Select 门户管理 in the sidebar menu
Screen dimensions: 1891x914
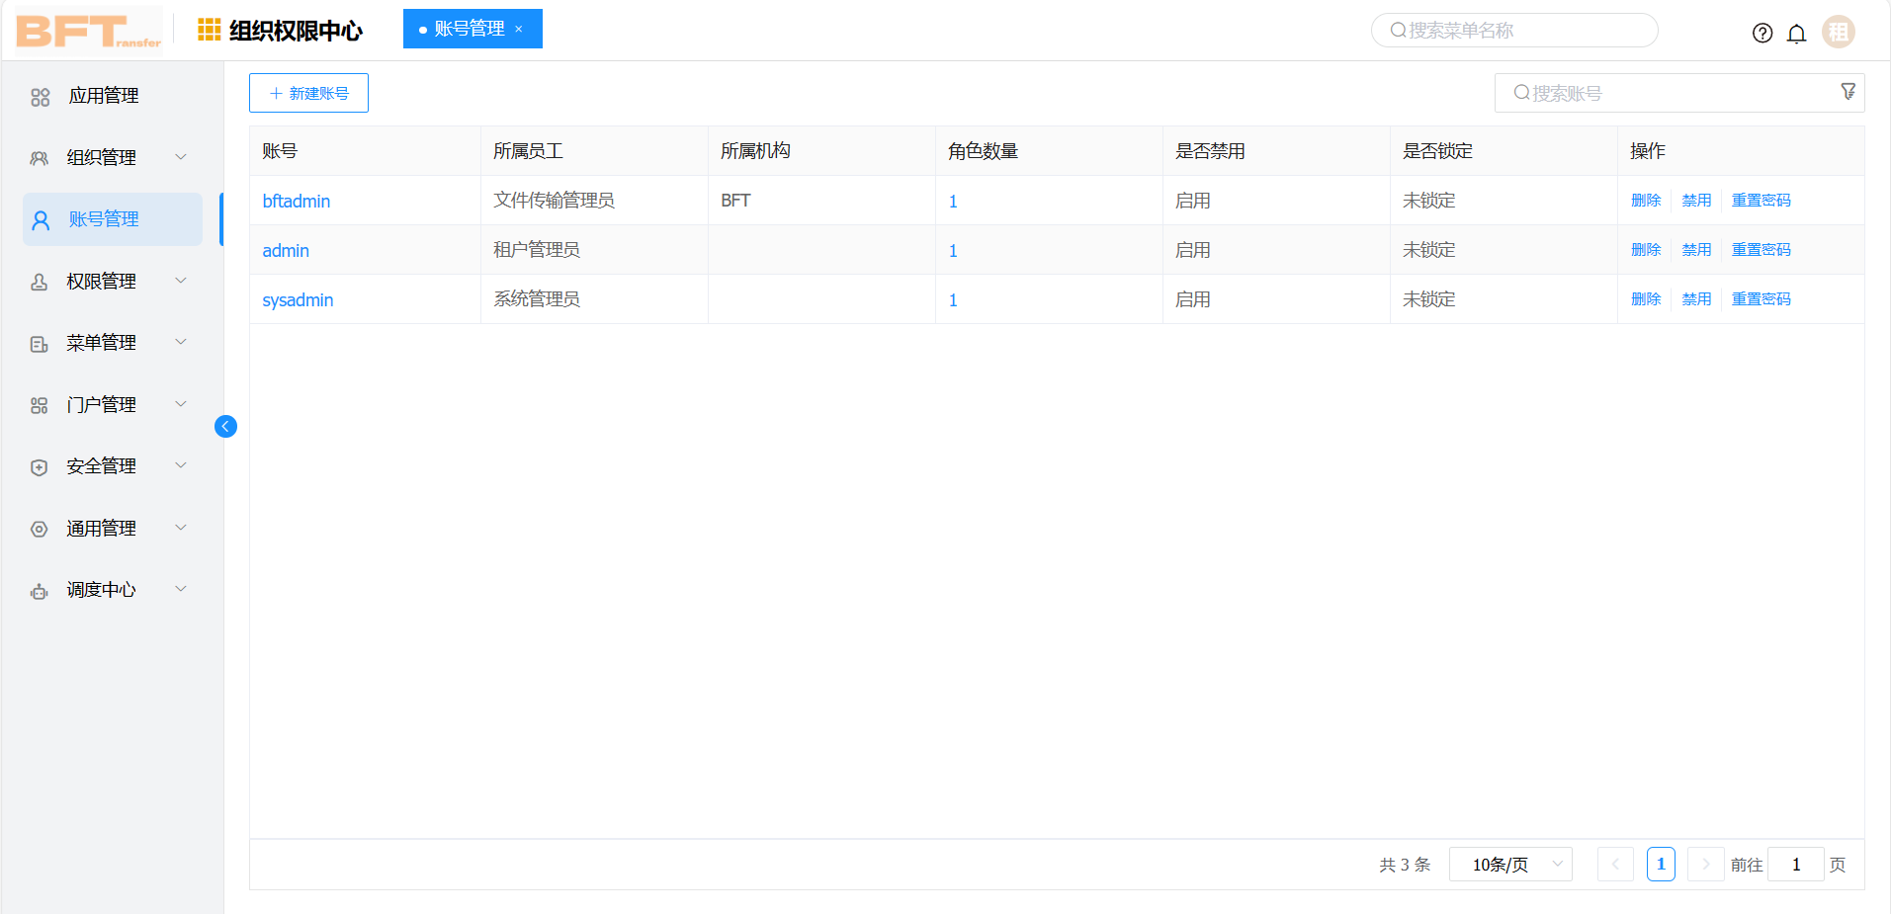[102, 404]
